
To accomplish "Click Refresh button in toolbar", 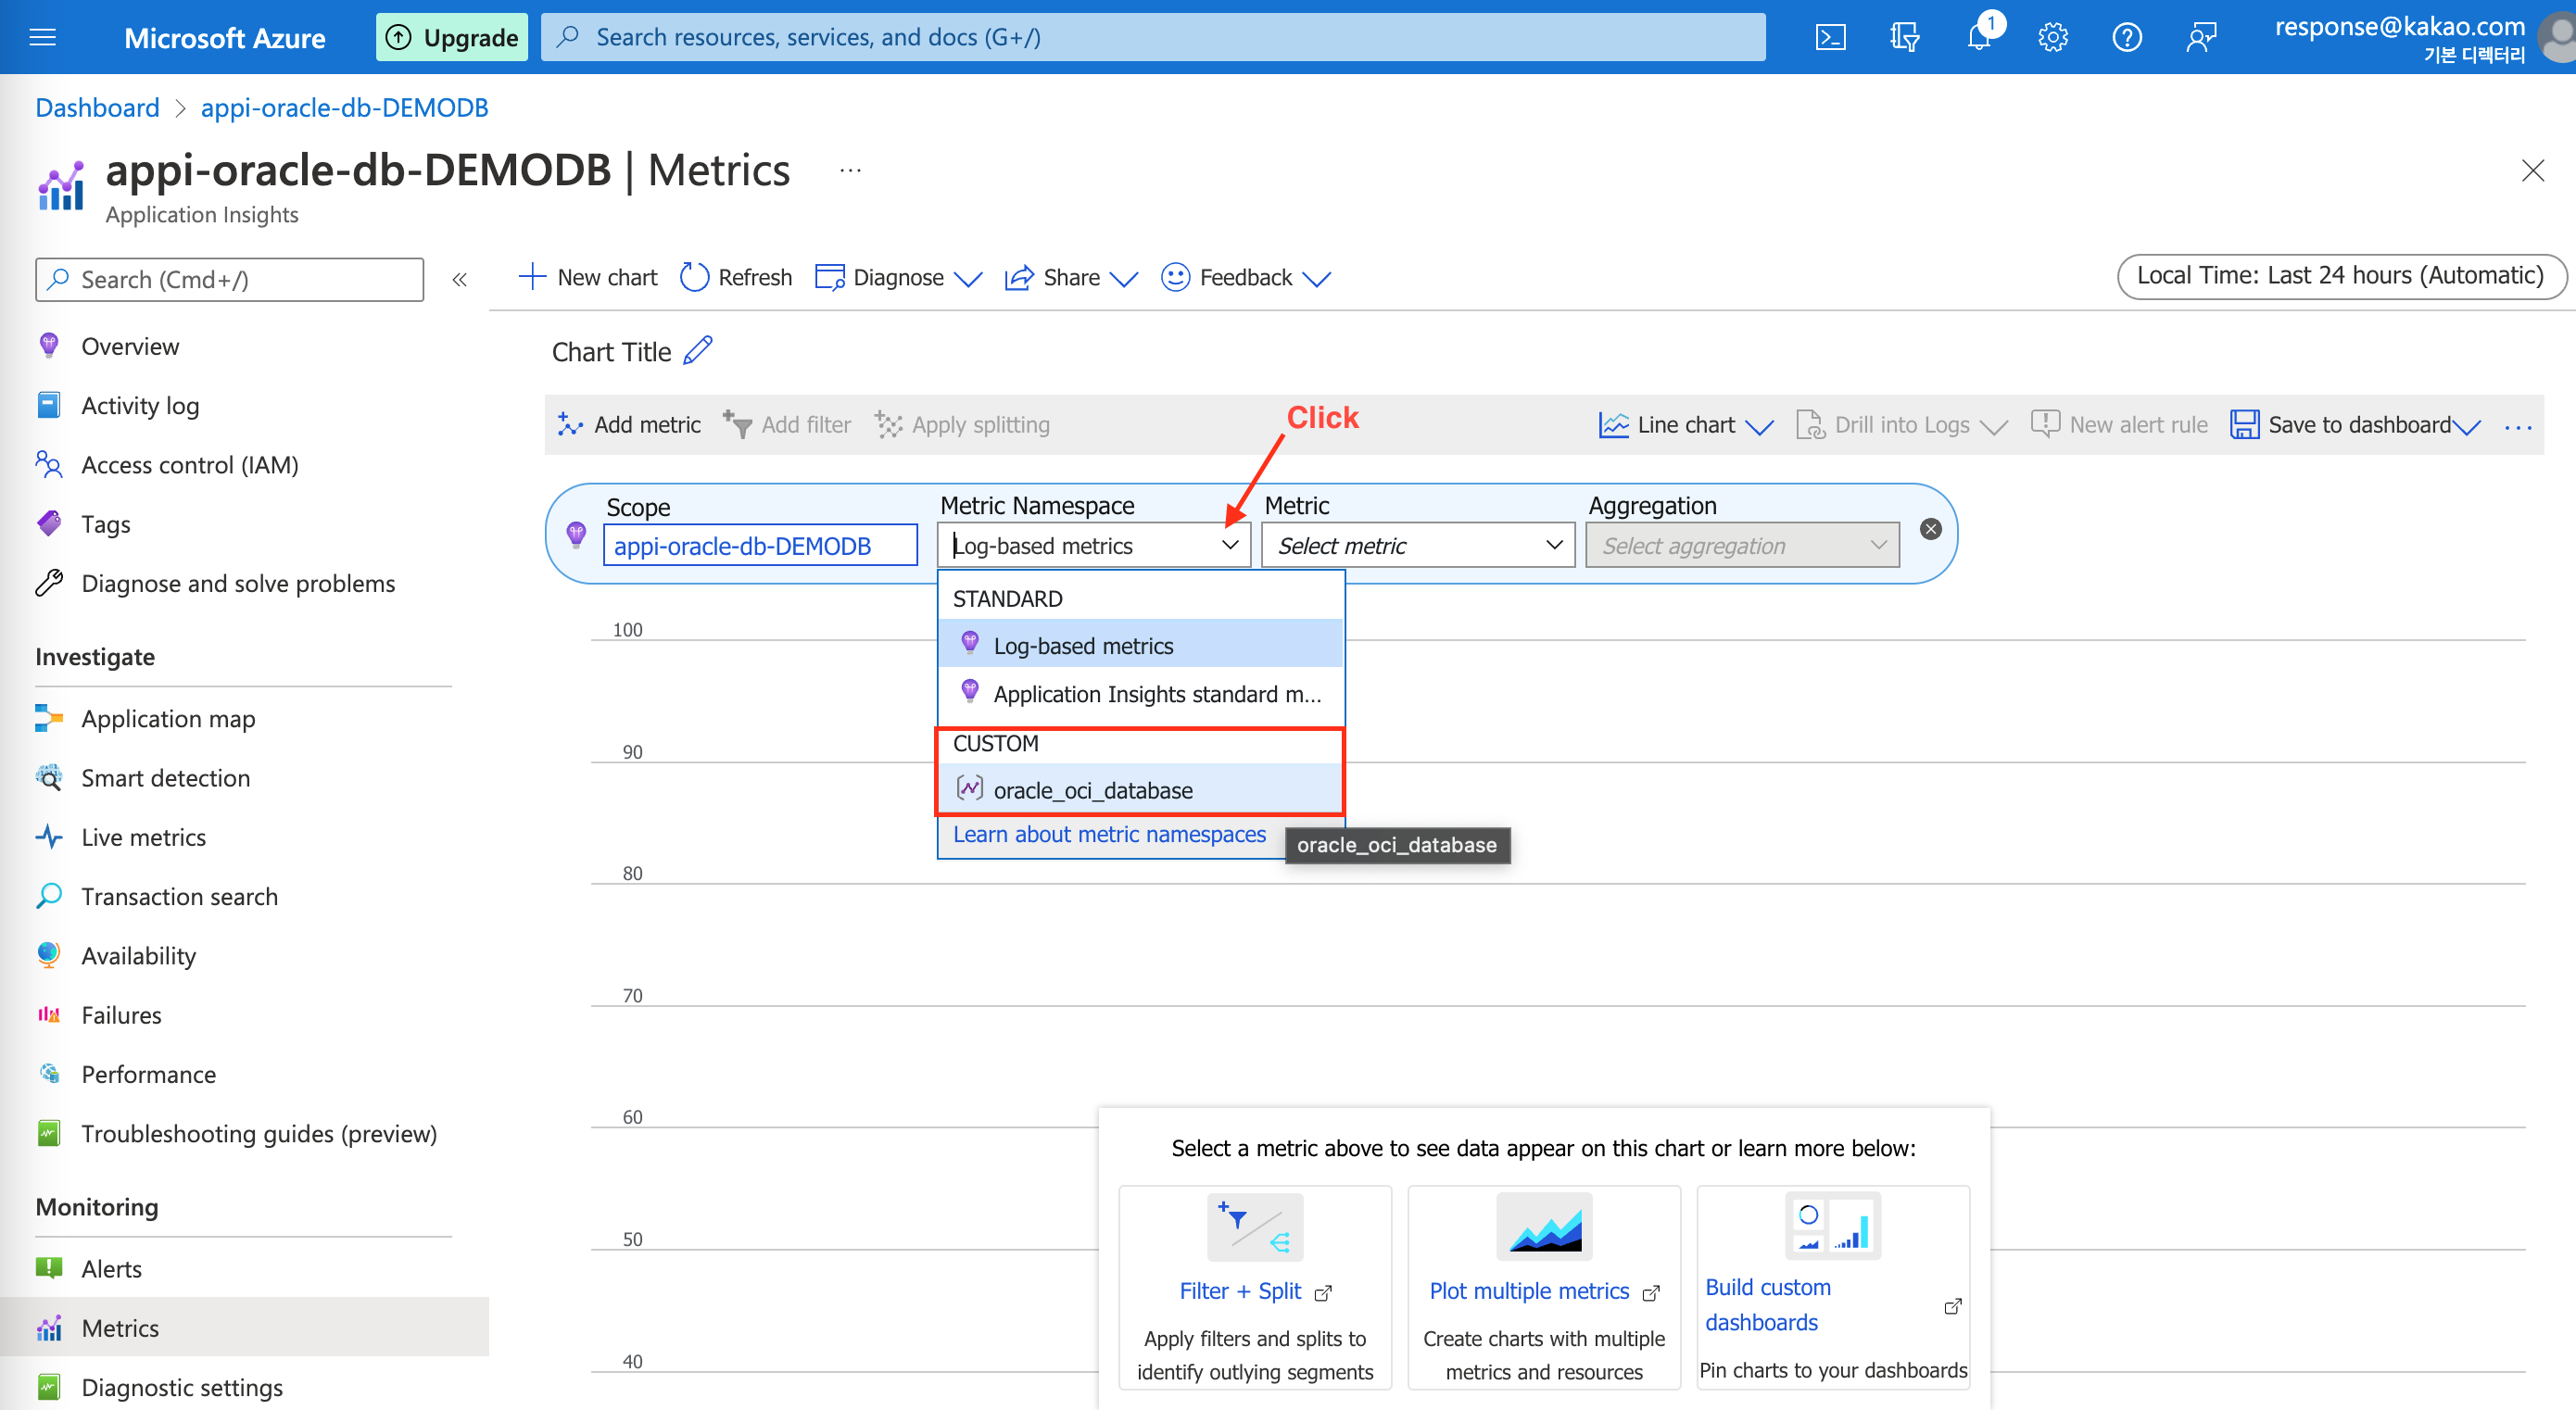I will coord(734,276).
